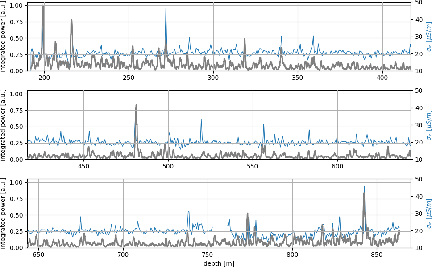Click the "depth [m]" x-axis label
432x267 pixels.
[219, 263]
